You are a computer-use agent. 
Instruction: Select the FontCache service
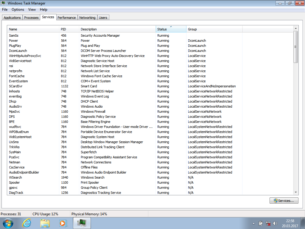click(x=17, y=76)
